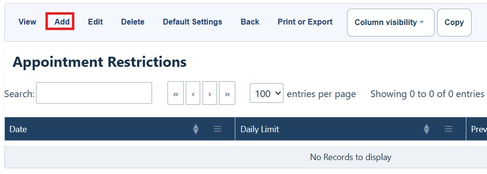Image resolution: width=487 pixels, height=174 pixels.
Task: Click the Copy button
Action: click(x=454, y=22)
